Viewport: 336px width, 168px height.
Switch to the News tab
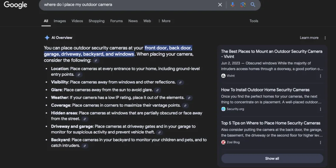(x=133, y=21)
